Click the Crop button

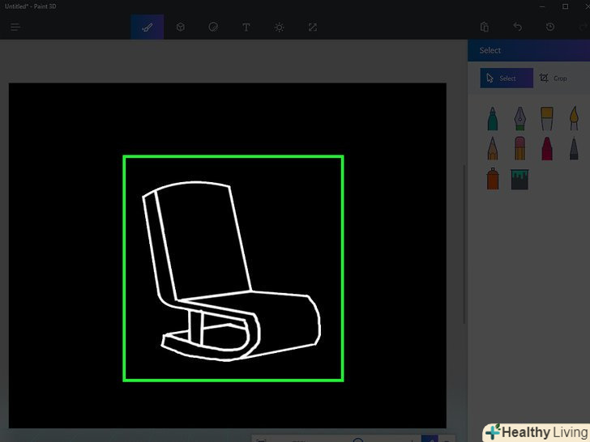[554, 79]
